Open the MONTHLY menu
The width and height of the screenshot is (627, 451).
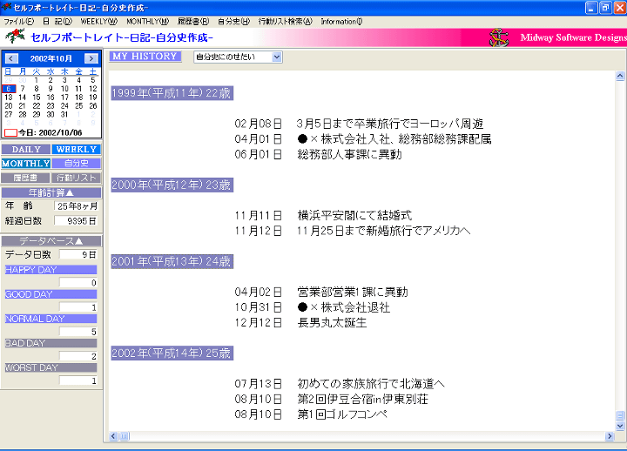coord(147,22)
